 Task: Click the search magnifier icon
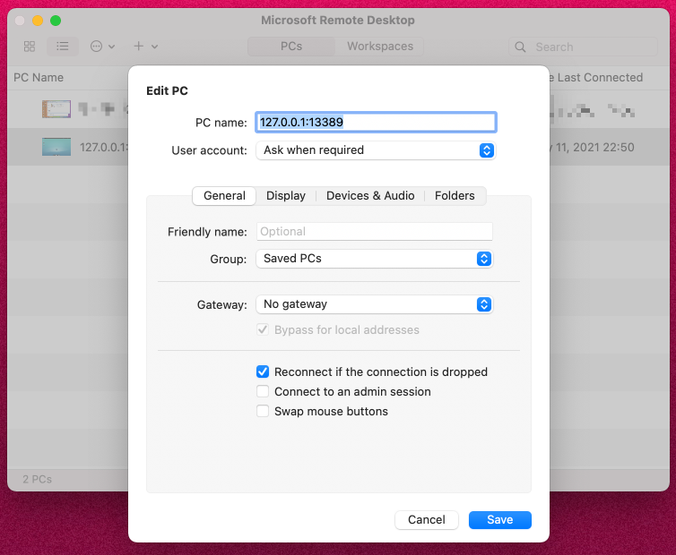(520, 47)
